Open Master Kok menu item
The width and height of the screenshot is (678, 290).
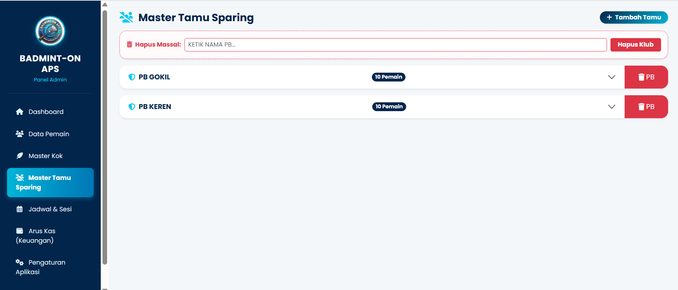click(50, 156)
